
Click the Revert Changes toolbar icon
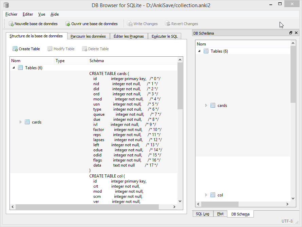pyautogui.click(x=167, y=23)
